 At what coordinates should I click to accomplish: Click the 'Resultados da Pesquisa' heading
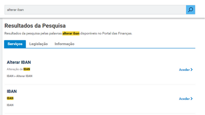pyautogui.click(x=35, y=26)
